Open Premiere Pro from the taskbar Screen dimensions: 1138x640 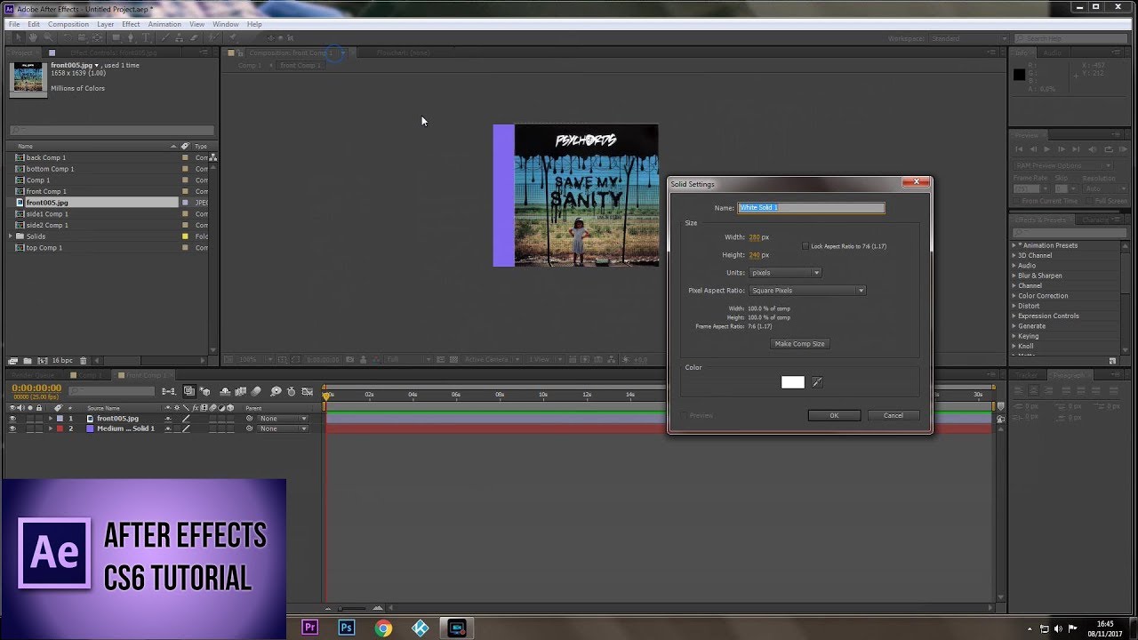coord(310,628)
